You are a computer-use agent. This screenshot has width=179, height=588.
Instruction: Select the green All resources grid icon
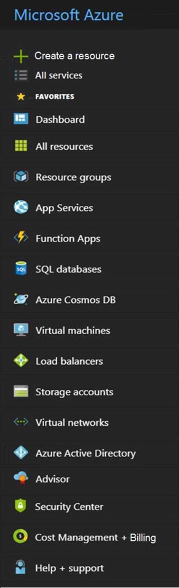(x=21, y=146)
